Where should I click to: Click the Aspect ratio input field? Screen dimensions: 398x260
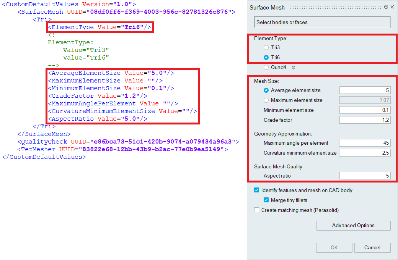pyautogui.click(x=365, y=176)
